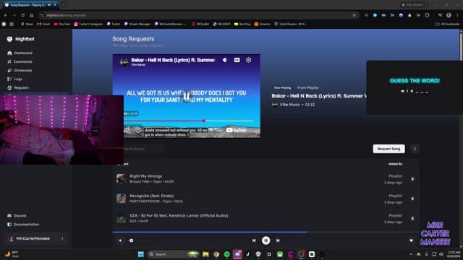Open the All Bookmarks folder

[448, 24]
